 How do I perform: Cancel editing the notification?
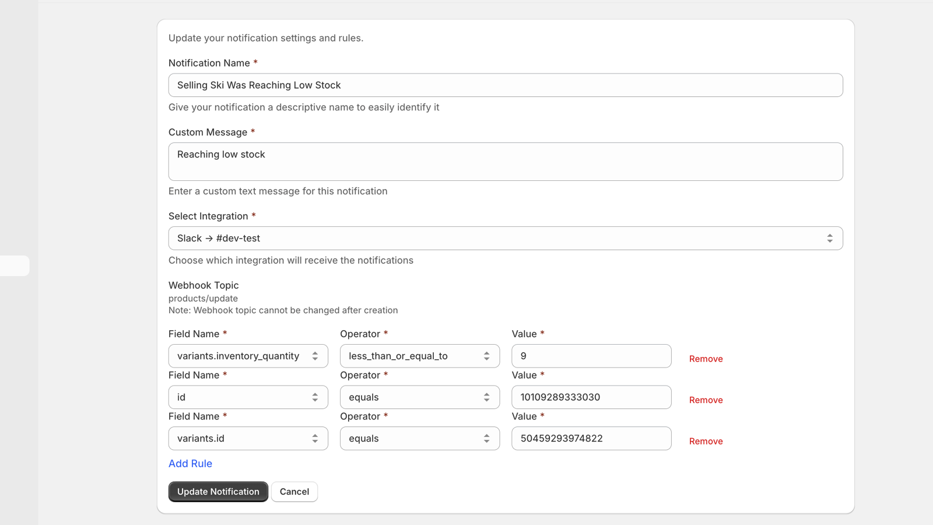[x=294, y=492]
